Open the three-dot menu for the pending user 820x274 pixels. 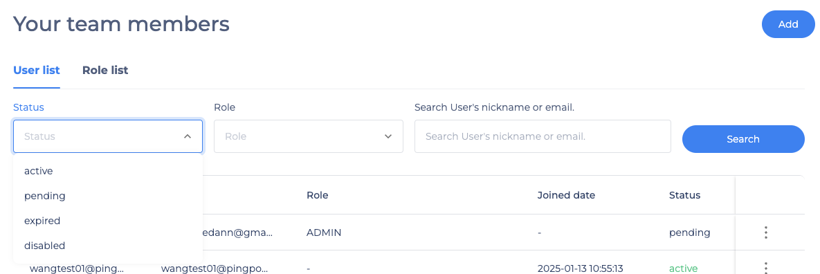point(765,232)
